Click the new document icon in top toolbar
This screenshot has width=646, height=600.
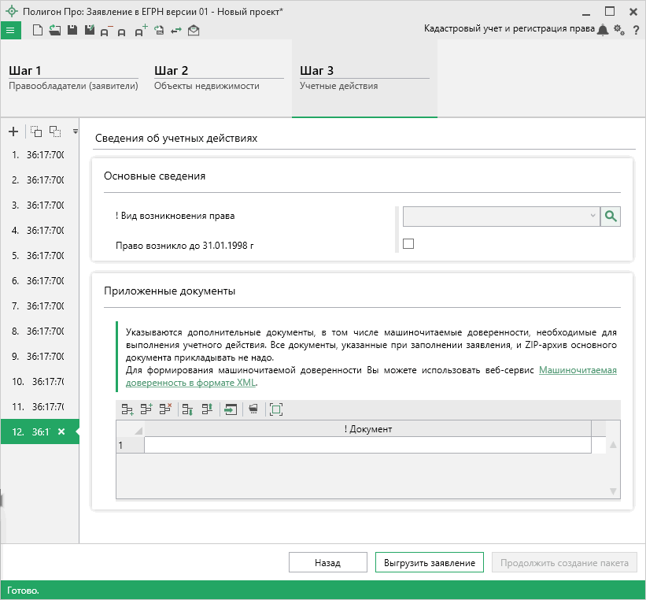click(37, 30)
